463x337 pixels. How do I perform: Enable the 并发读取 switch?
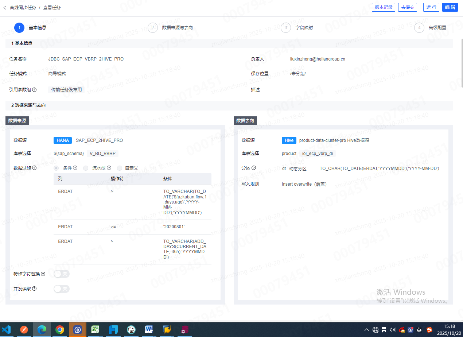(x=61, y=289)
